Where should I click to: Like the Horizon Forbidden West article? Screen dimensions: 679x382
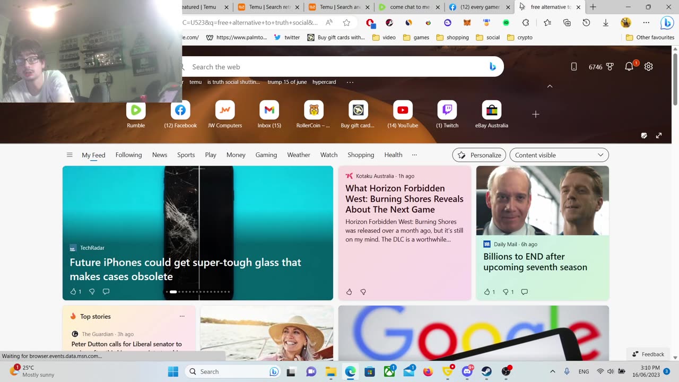(349, 292)
